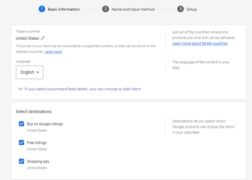252x180 pixels.
Task: Click the step 3 circle icon
Action: click(180, 9)
